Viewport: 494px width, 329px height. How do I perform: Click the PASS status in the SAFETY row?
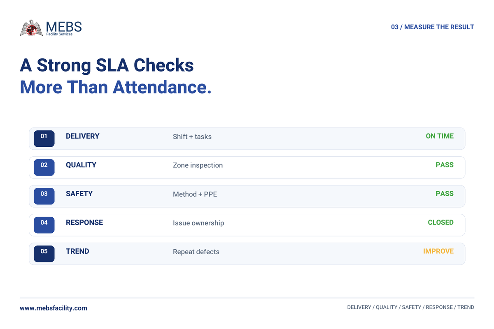point(445,194)
